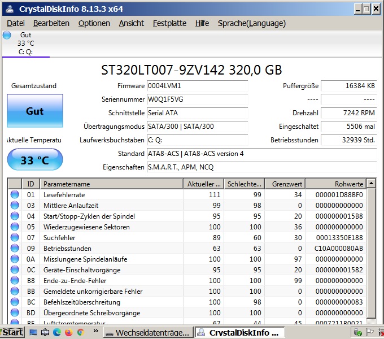Click the scroll-up arrow of the SMART list
This screenshot has height=339, width=384.
pos(371,184)
